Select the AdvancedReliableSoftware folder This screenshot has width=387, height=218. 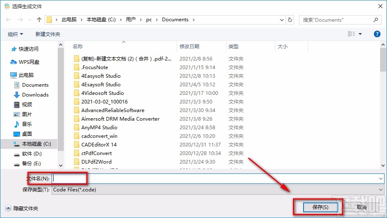point(113,110)
